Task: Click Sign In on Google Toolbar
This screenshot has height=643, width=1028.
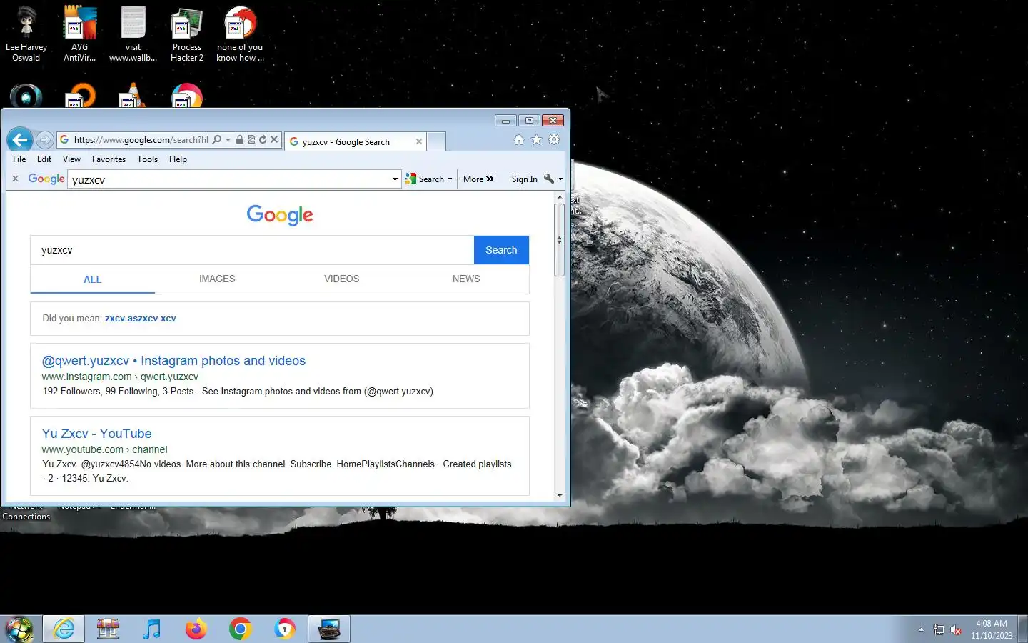Action: pyautogui.click(x=524, y=179)
